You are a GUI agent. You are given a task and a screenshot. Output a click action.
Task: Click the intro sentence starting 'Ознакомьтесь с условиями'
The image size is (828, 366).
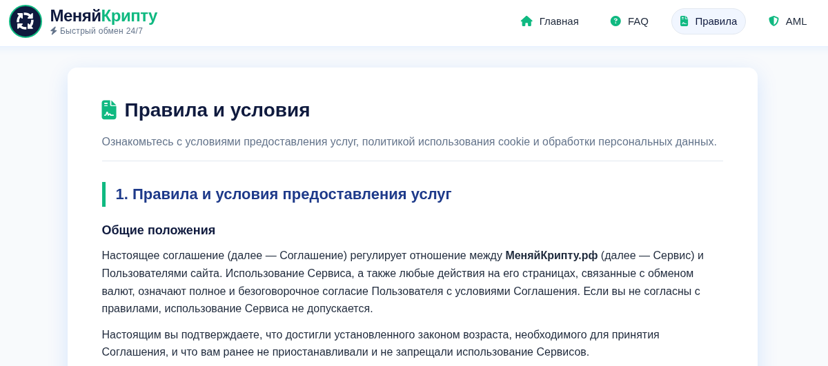click(x=409, y=141)
